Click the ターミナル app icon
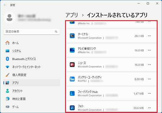The width and height of the screenshot is (162, 113). tap(72, 36)
